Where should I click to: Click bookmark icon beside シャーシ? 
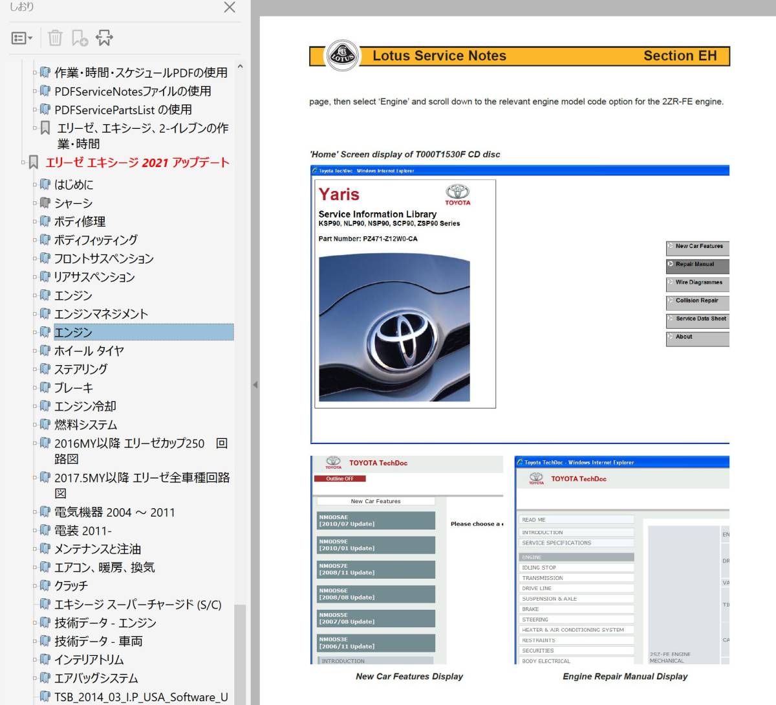click(45, 203)
